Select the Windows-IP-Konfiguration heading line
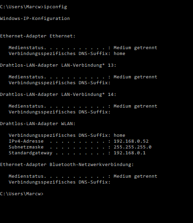Screen dimensions: 193x223 tap(35, 19)
